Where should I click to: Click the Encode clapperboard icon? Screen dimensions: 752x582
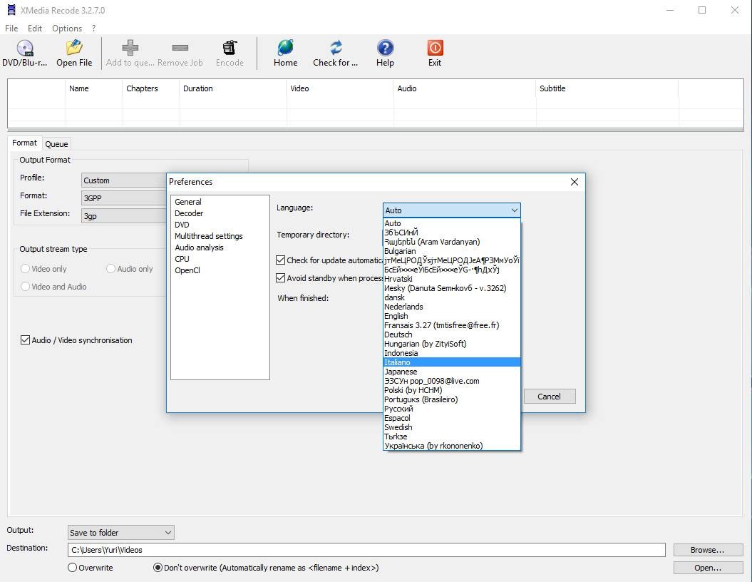230,48
